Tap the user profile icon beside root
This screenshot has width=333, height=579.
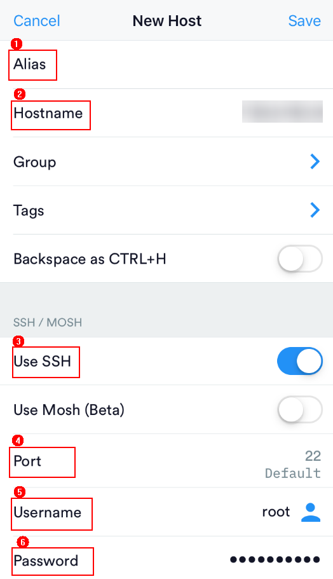click(311, 512)
